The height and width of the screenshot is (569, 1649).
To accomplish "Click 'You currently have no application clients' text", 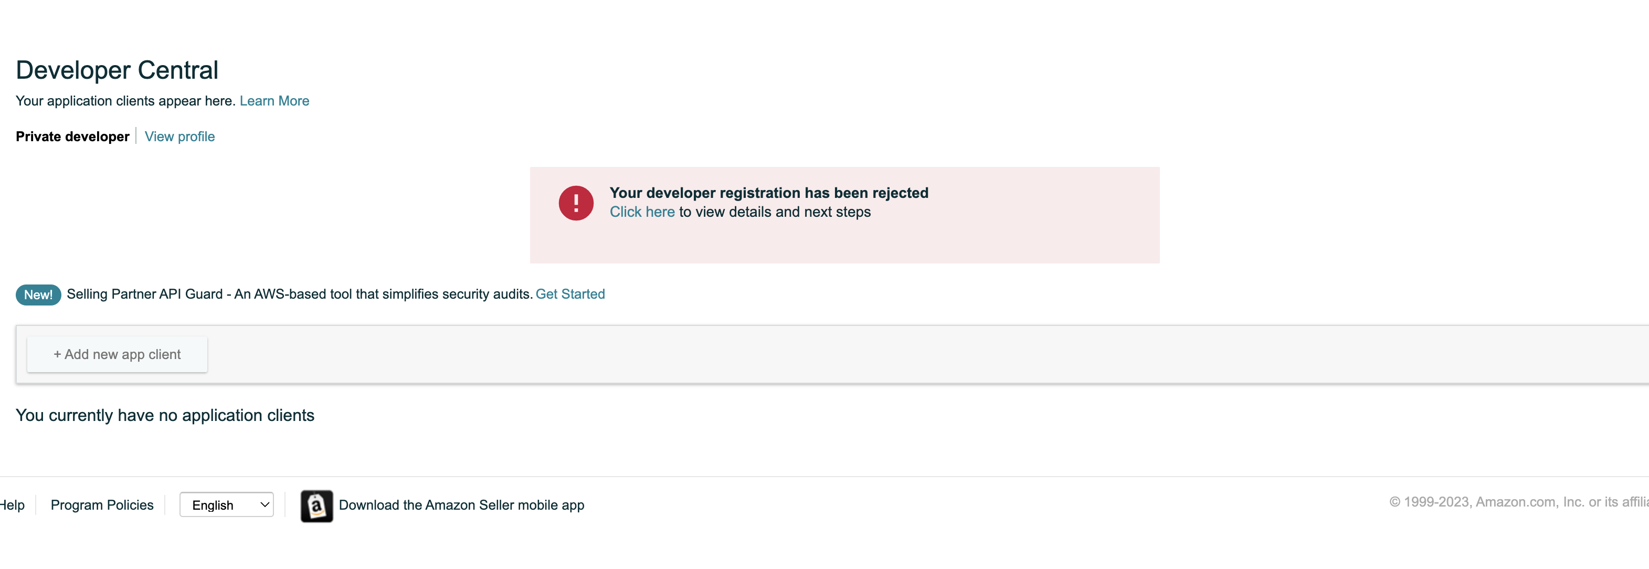I will point(165,416).
